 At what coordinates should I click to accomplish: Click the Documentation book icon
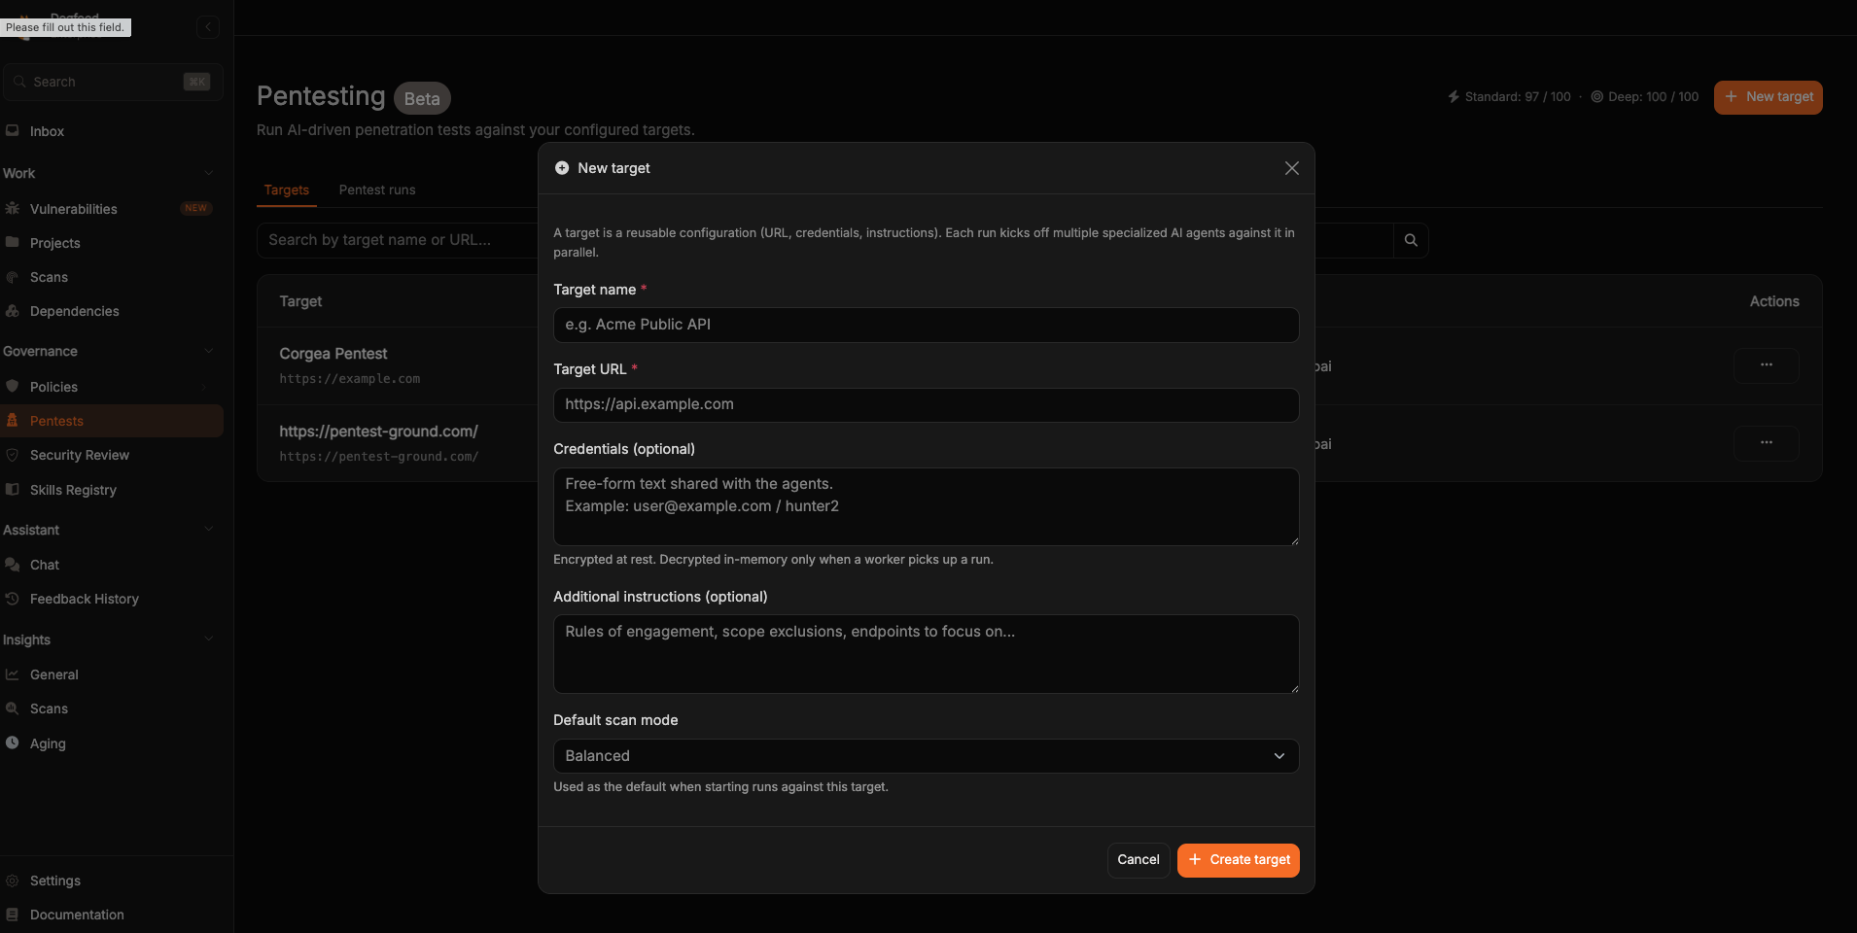pos(12,915)
